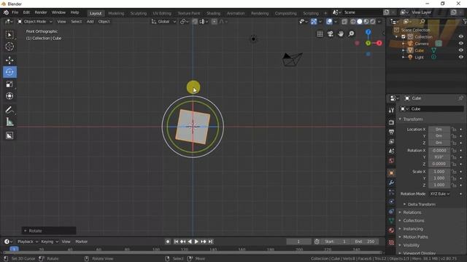Open the File menu

tap(15, 12)
